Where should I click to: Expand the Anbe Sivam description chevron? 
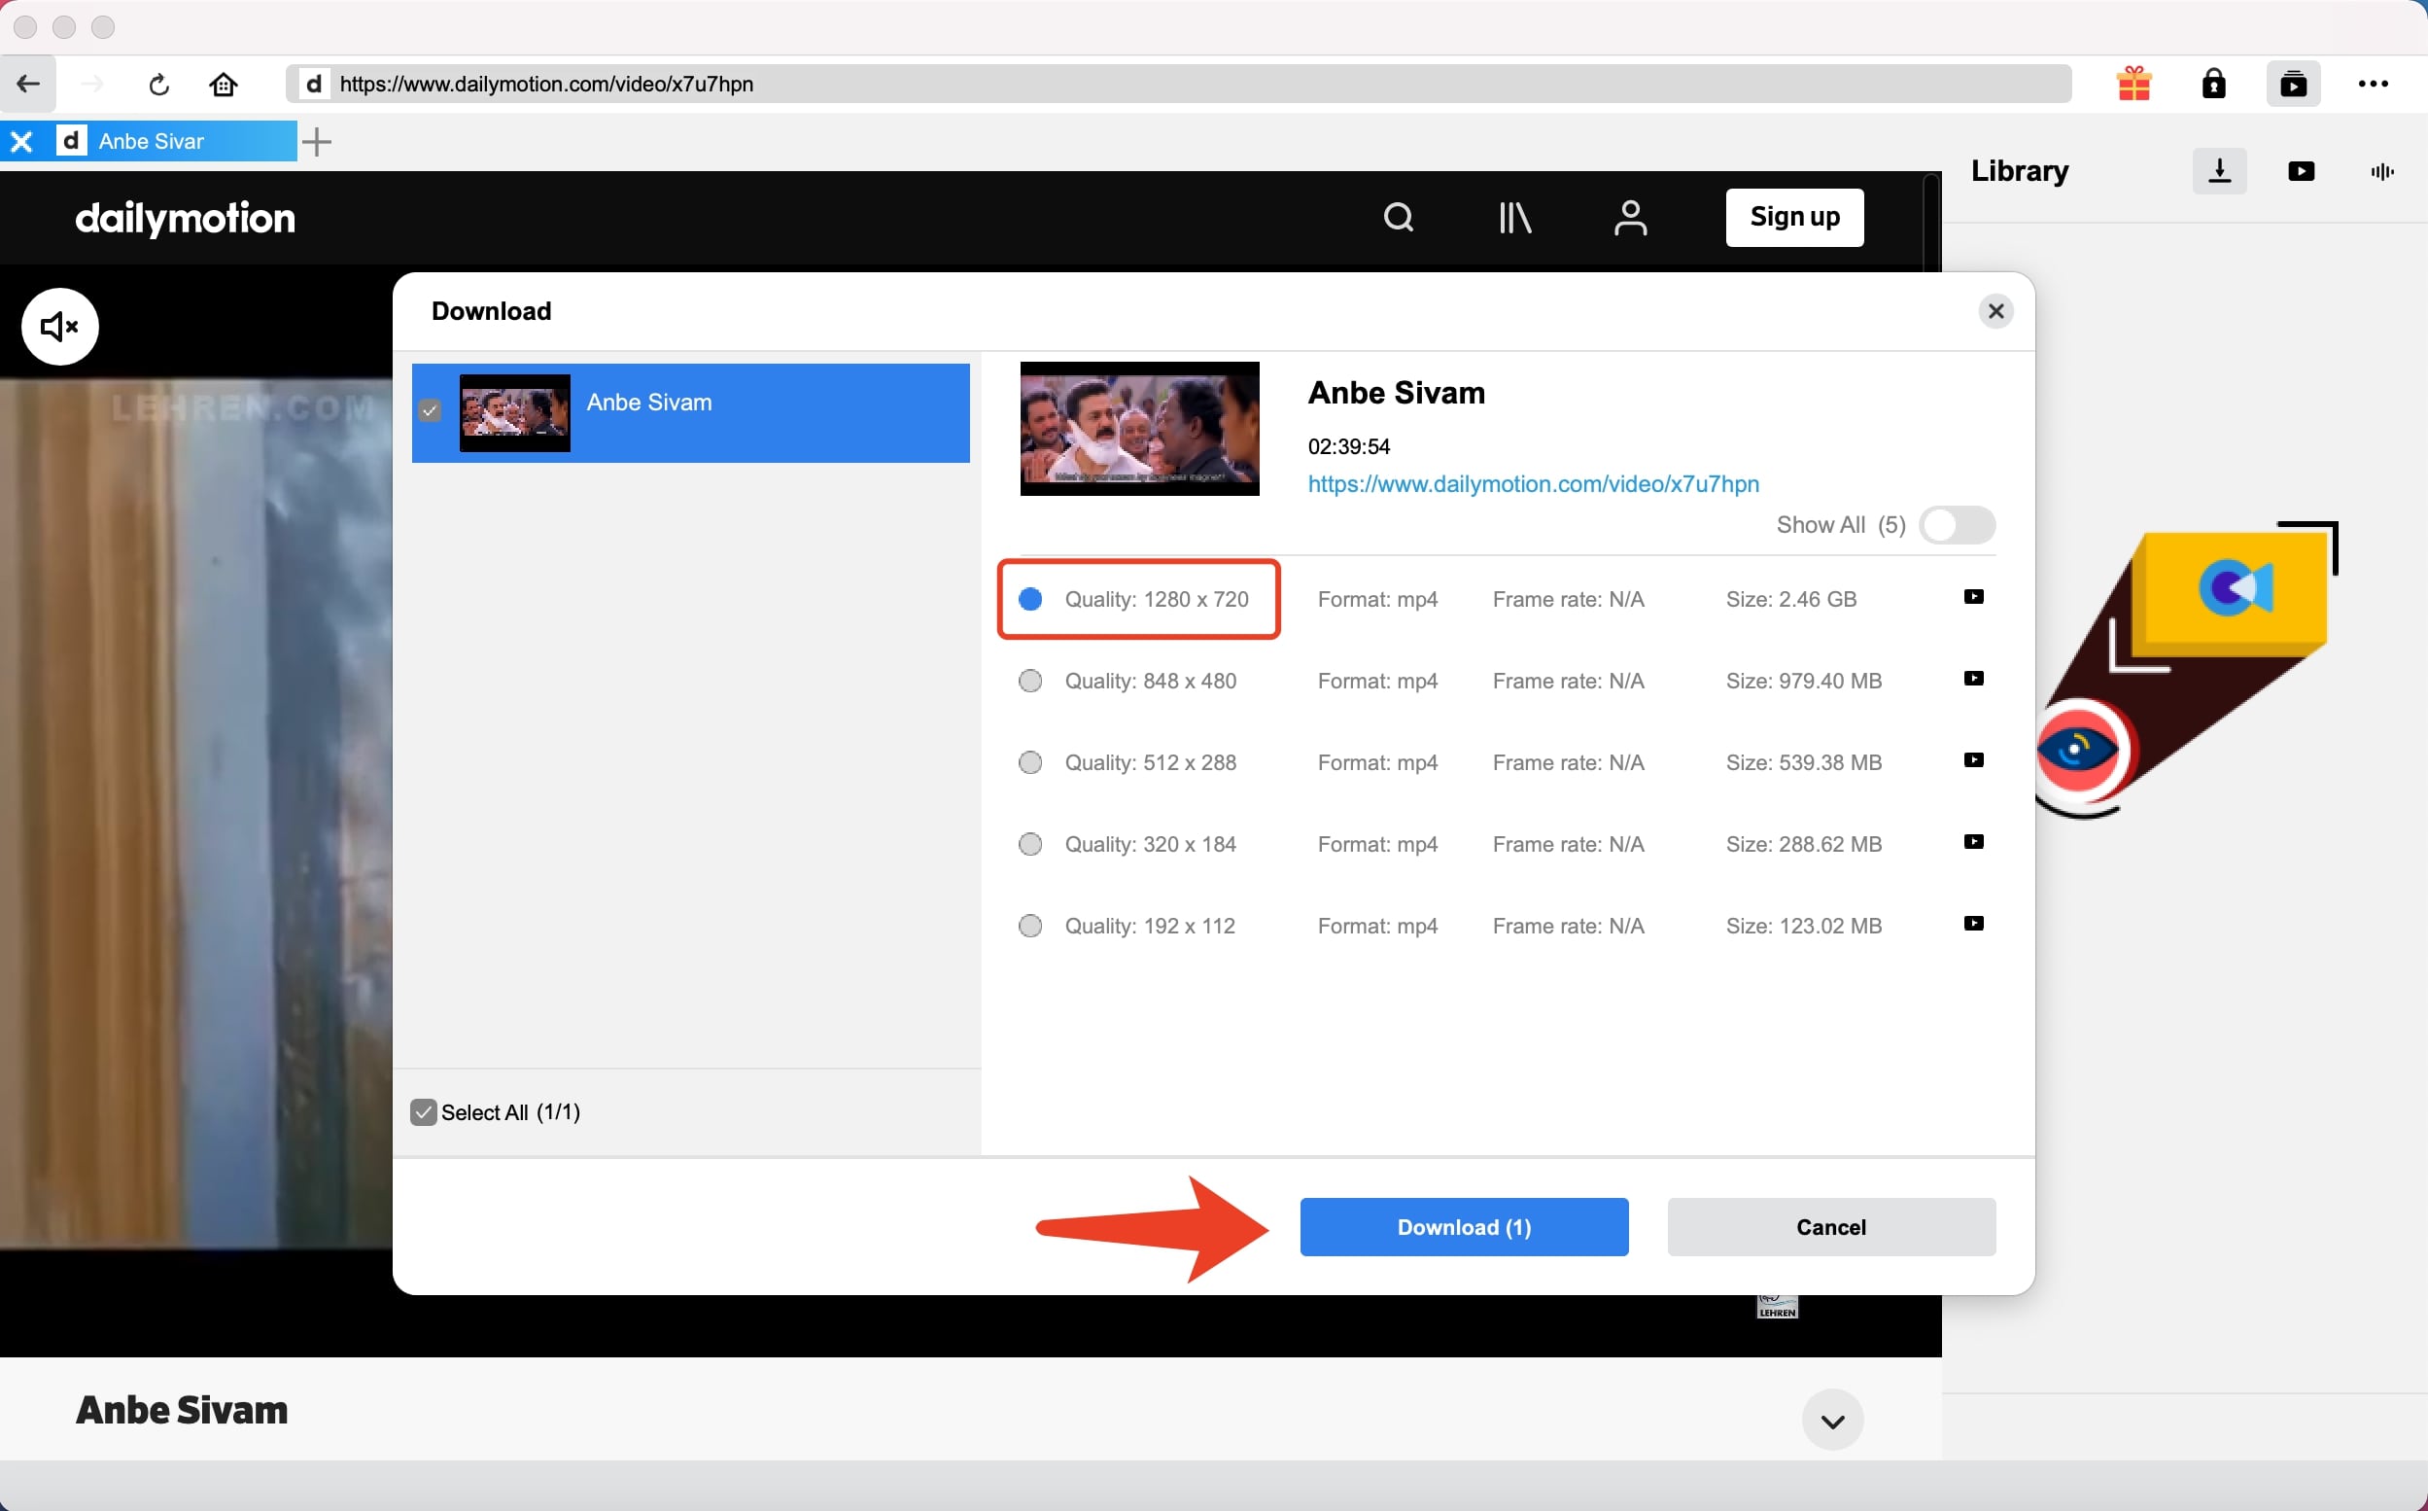pyautogui.click(x=1832, y=1420)
